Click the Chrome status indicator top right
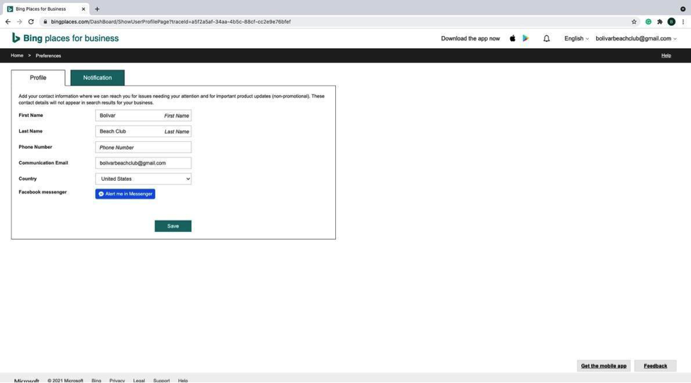 (x=682, y=9)
